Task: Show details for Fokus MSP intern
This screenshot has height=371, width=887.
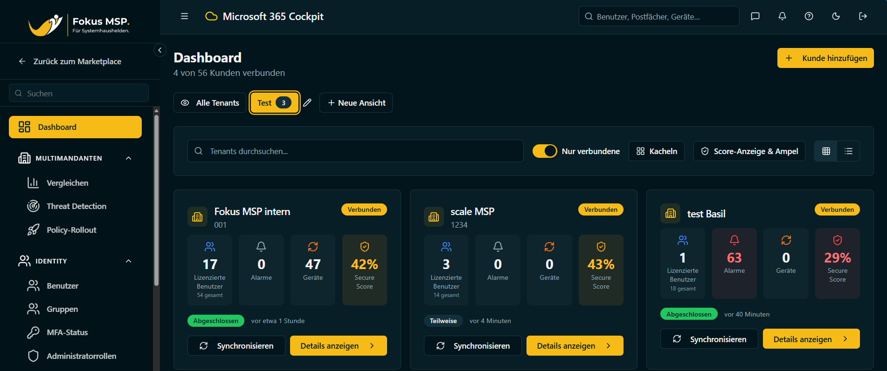Action: [339, 346]
